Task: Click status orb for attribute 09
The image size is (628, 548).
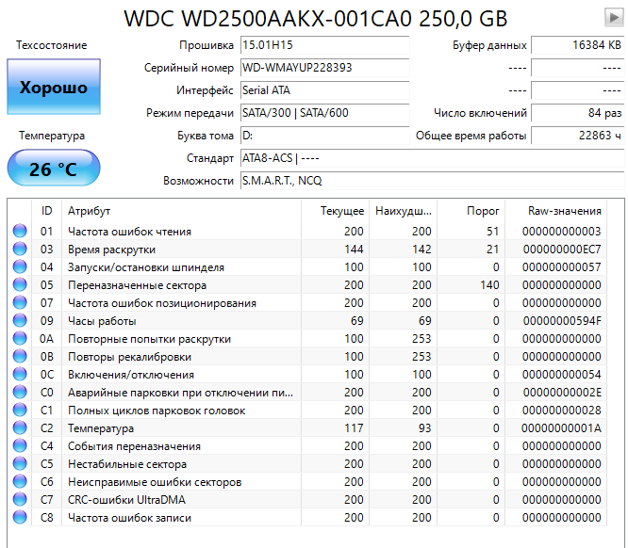Action: (x=20, y=320)
